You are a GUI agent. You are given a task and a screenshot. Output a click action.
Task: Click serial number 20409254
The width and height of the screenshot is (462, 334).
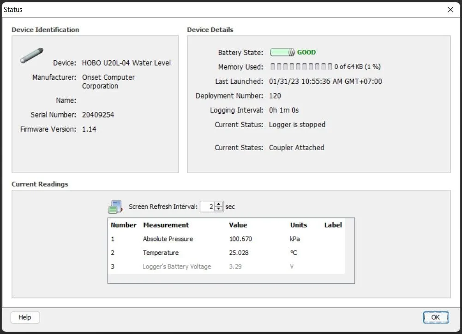[x=98, y=115]
